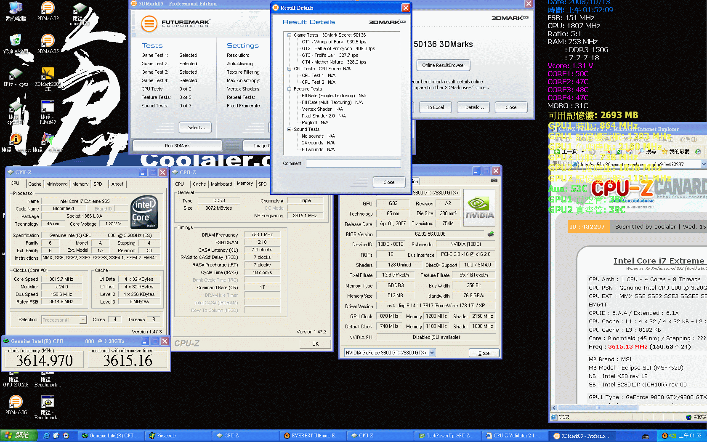This screenshot has width=707, height=442.
Task: Open the CPU-Z Processor #1 selection dropdown
Action: (x=83, y=320)
